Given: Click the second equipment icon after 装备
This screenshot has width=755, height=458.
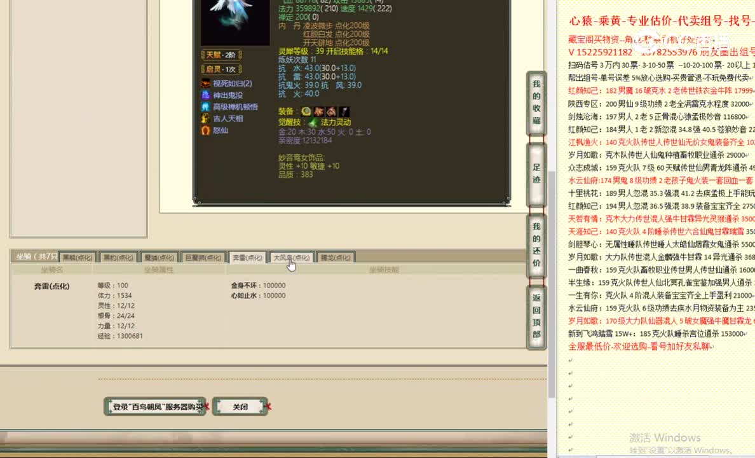Looking at the screenshot, I should tap(319, 111).
